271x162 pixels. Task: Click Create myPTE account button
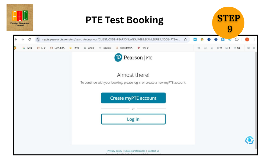click(133, 98)
